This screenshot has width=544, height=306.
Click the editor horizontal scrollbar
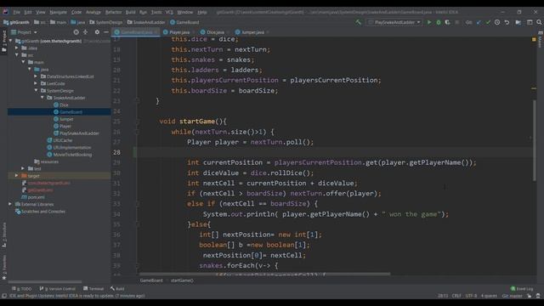(265, 274)
